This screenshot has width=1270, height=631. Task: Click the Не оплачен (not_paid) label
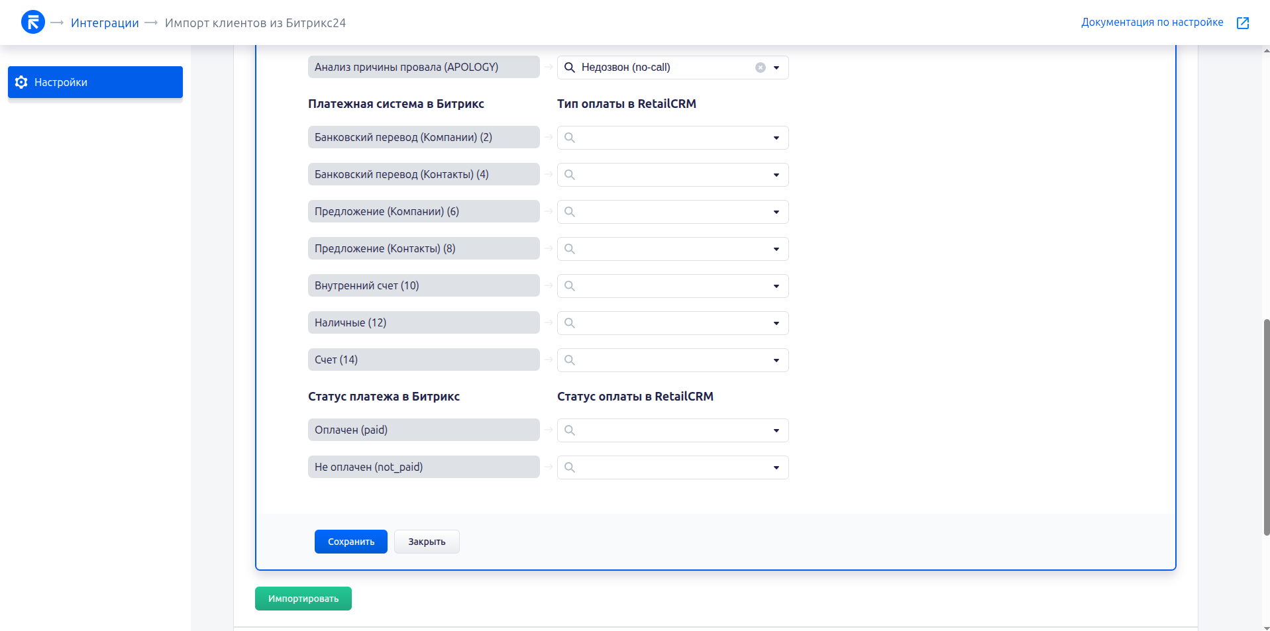424,467
